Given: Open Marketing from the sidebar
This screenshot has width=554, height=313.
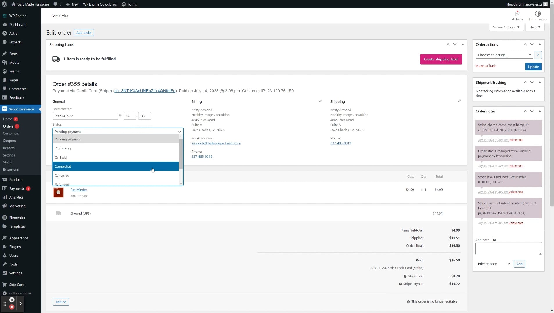Looking at the screenshot, I should [x=17, y=206].
